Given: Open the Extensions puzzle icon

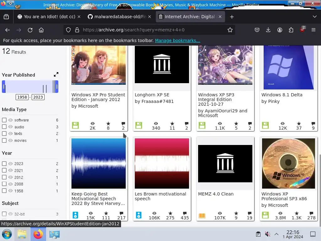Looking at the screenshot, I should (x=291, y=30).
